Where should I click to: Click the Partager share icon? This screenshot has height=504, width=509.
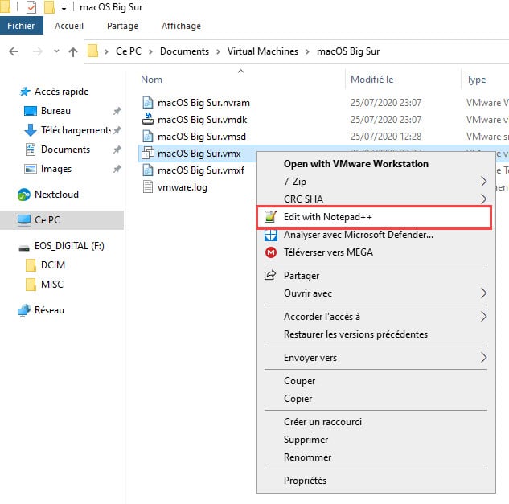pyautogui.click(x=270, y=276)
